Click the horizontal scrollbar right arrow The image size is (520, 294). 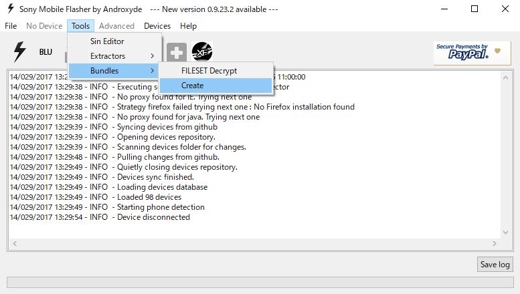coord(495,243)
